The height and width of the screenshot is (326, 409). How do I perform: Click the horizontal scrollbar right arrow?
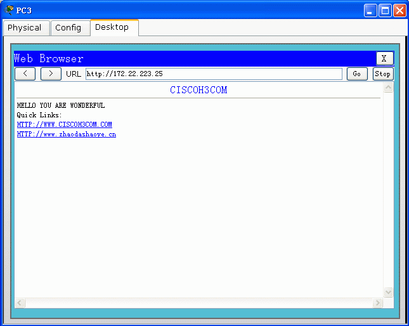pyautogui.click(x=377, y=303)
